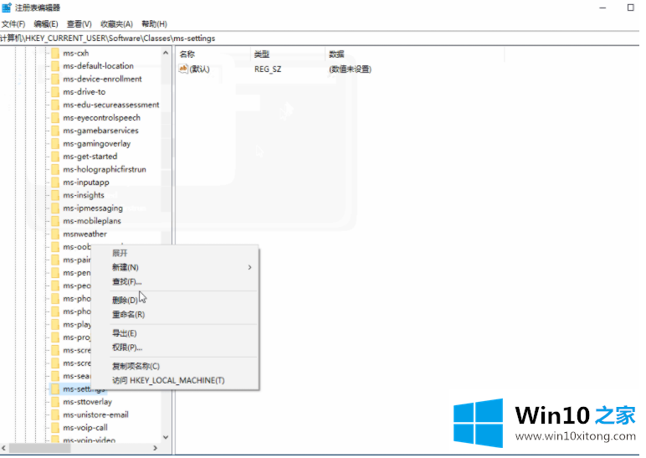The height and width of the screenshot is (458, 646).
Task: Click the folder icon beside ms-gamingoverlay
Action: [x=54, y=144]
